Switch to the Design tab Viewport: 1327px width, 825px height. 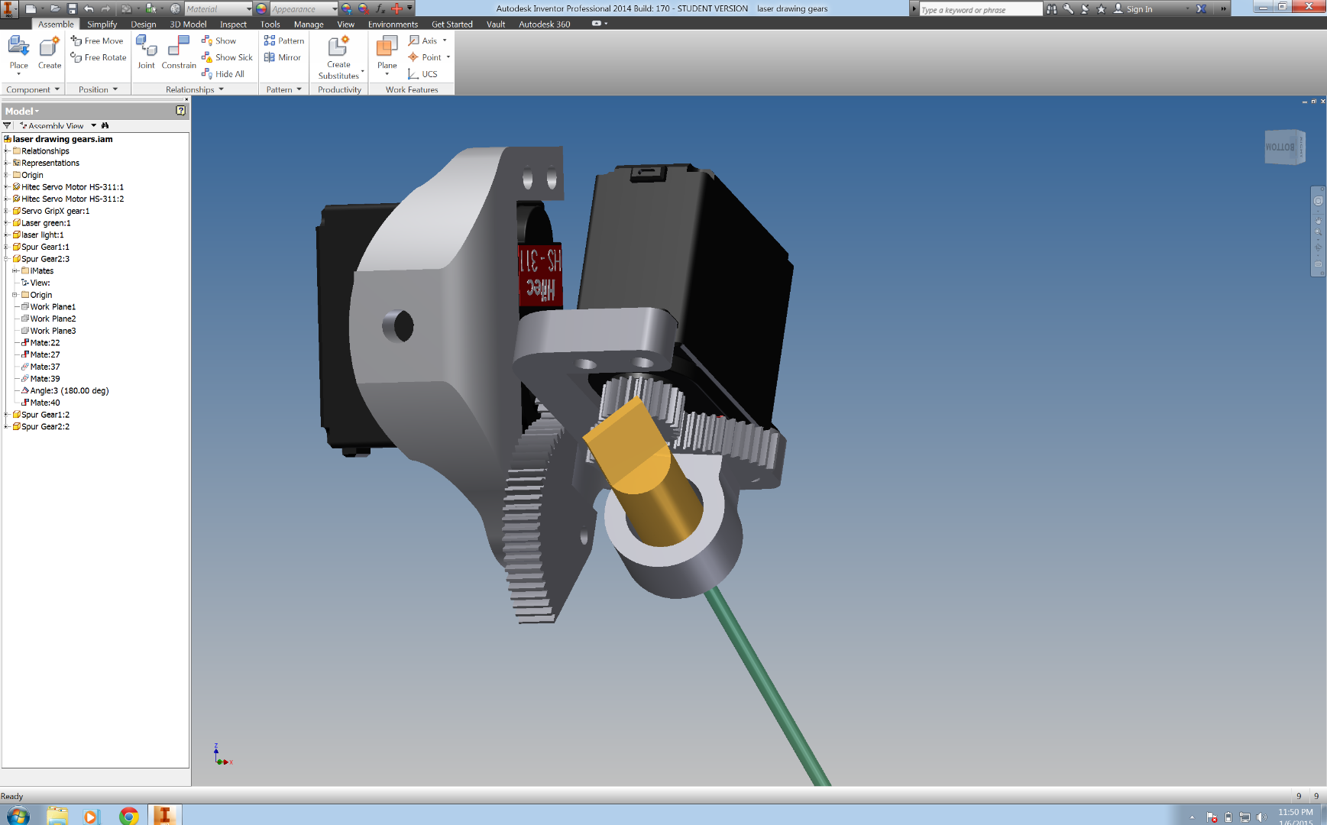[144, 24]
